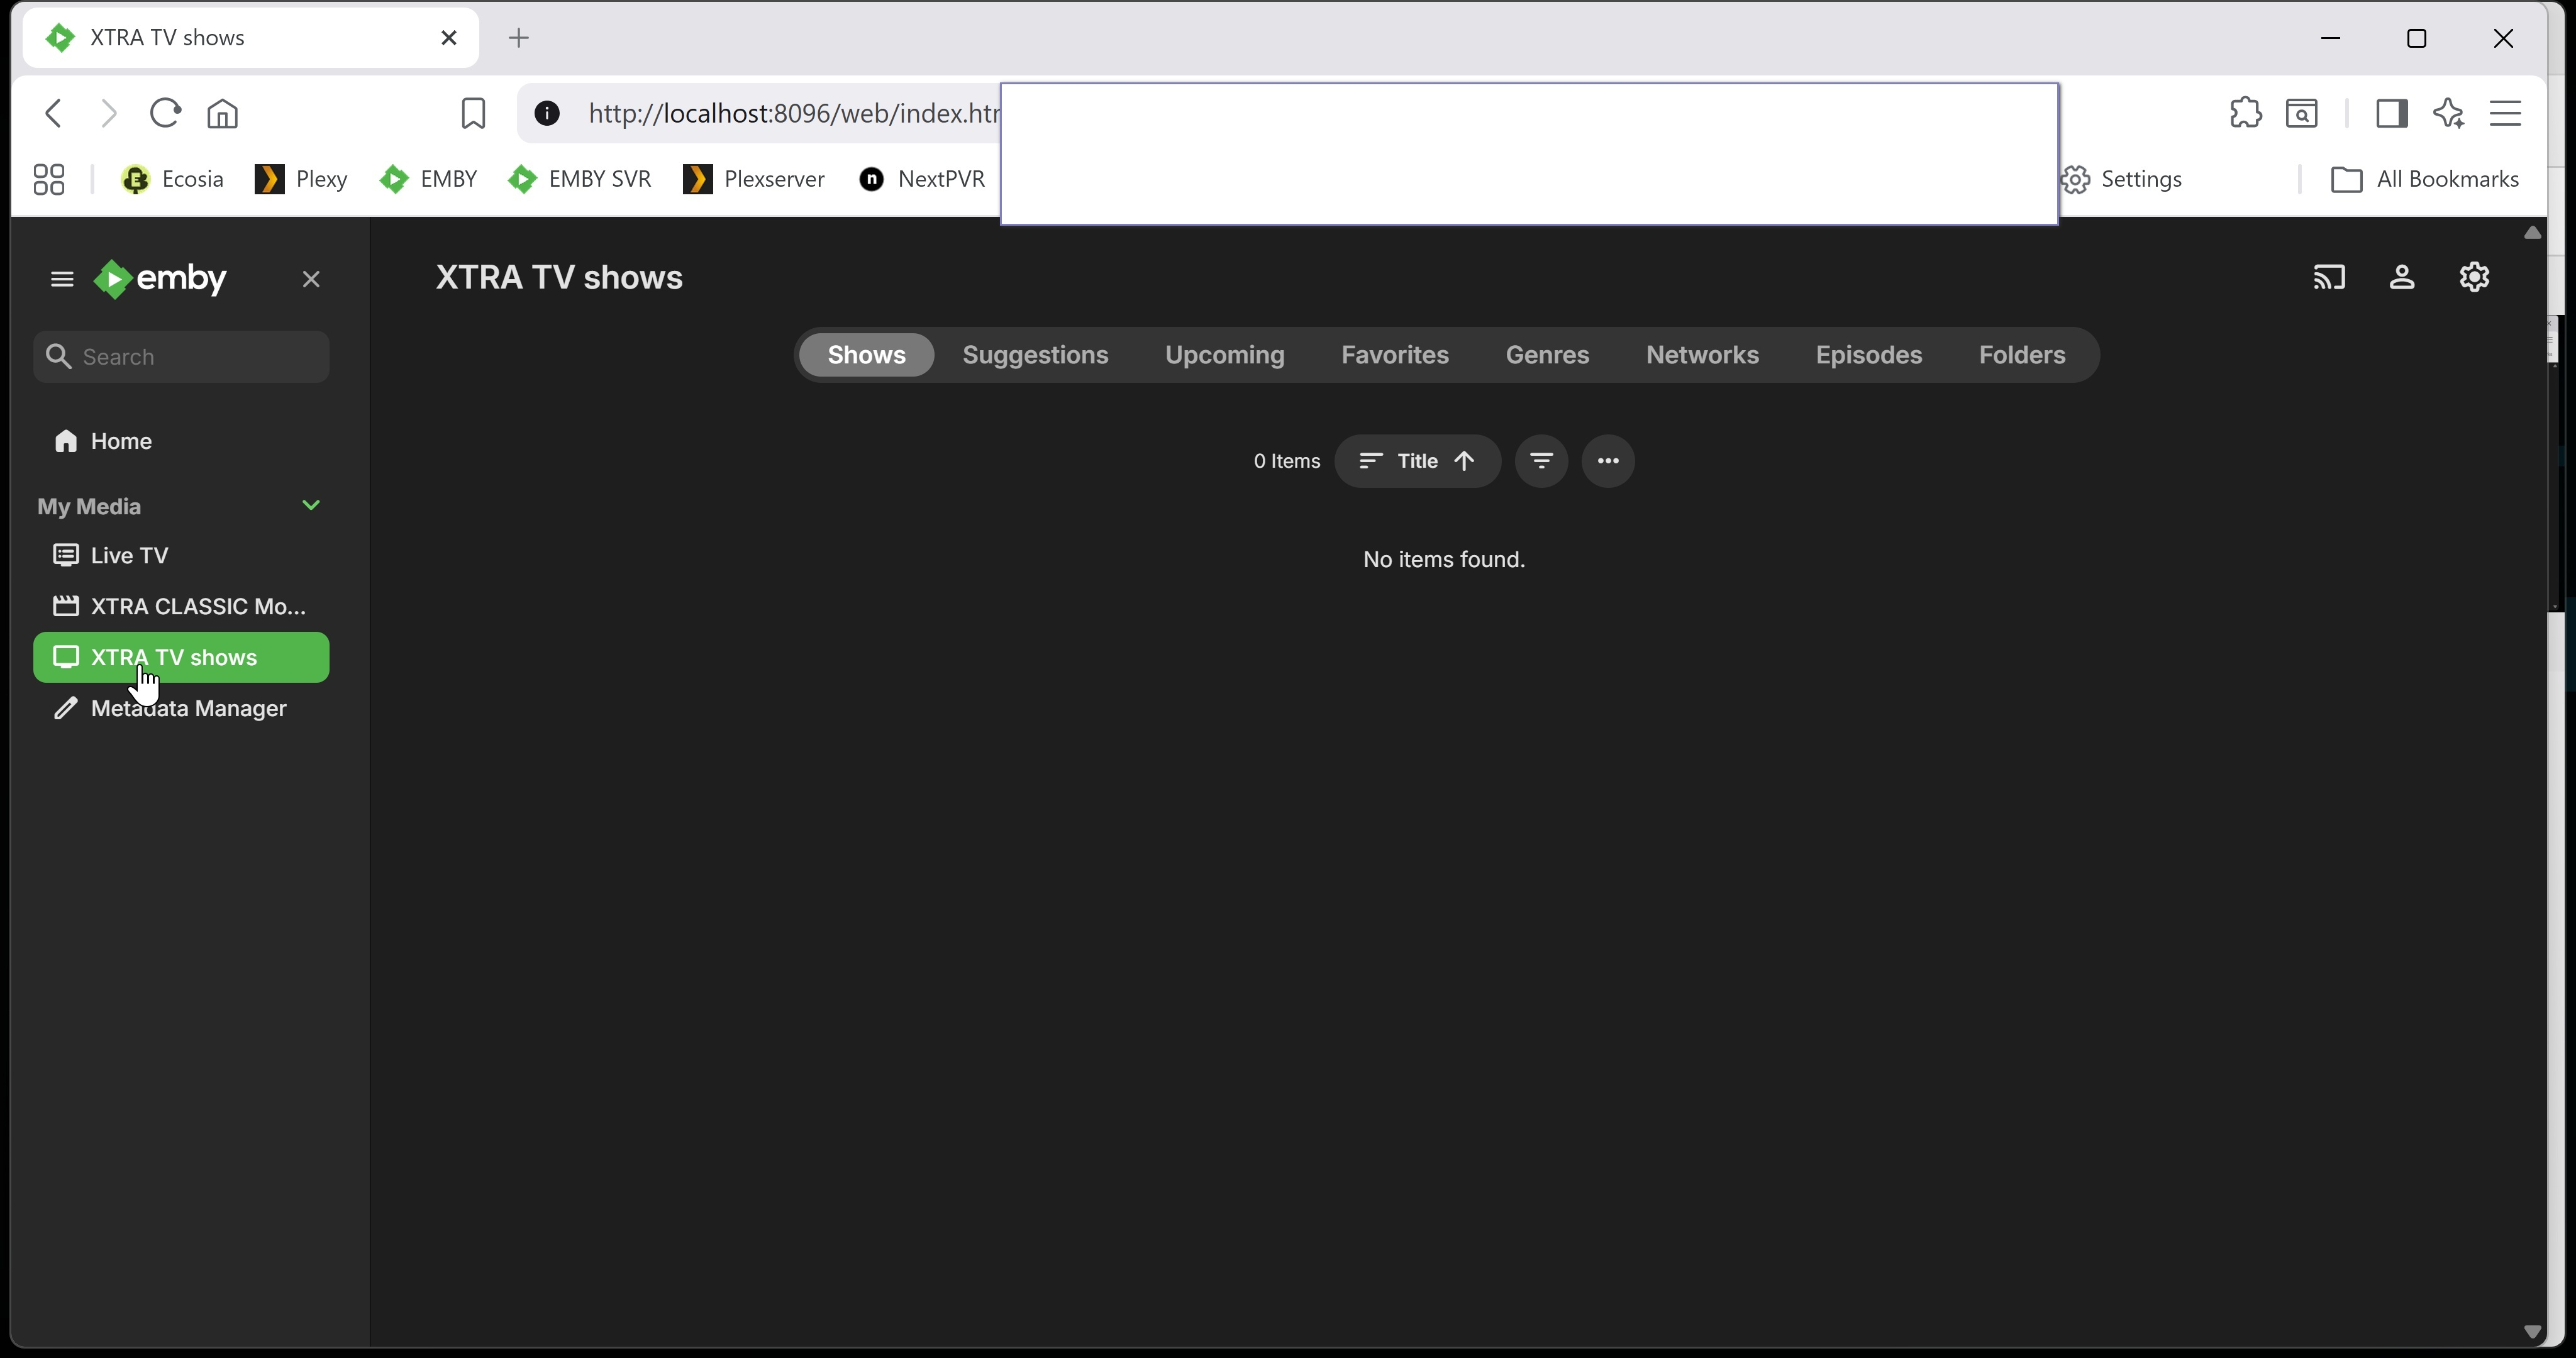Toggle the hamburger sidebar menu icon
Image resolution: width=2576 pixels, height=1358 pixels.
pos(62,279)
